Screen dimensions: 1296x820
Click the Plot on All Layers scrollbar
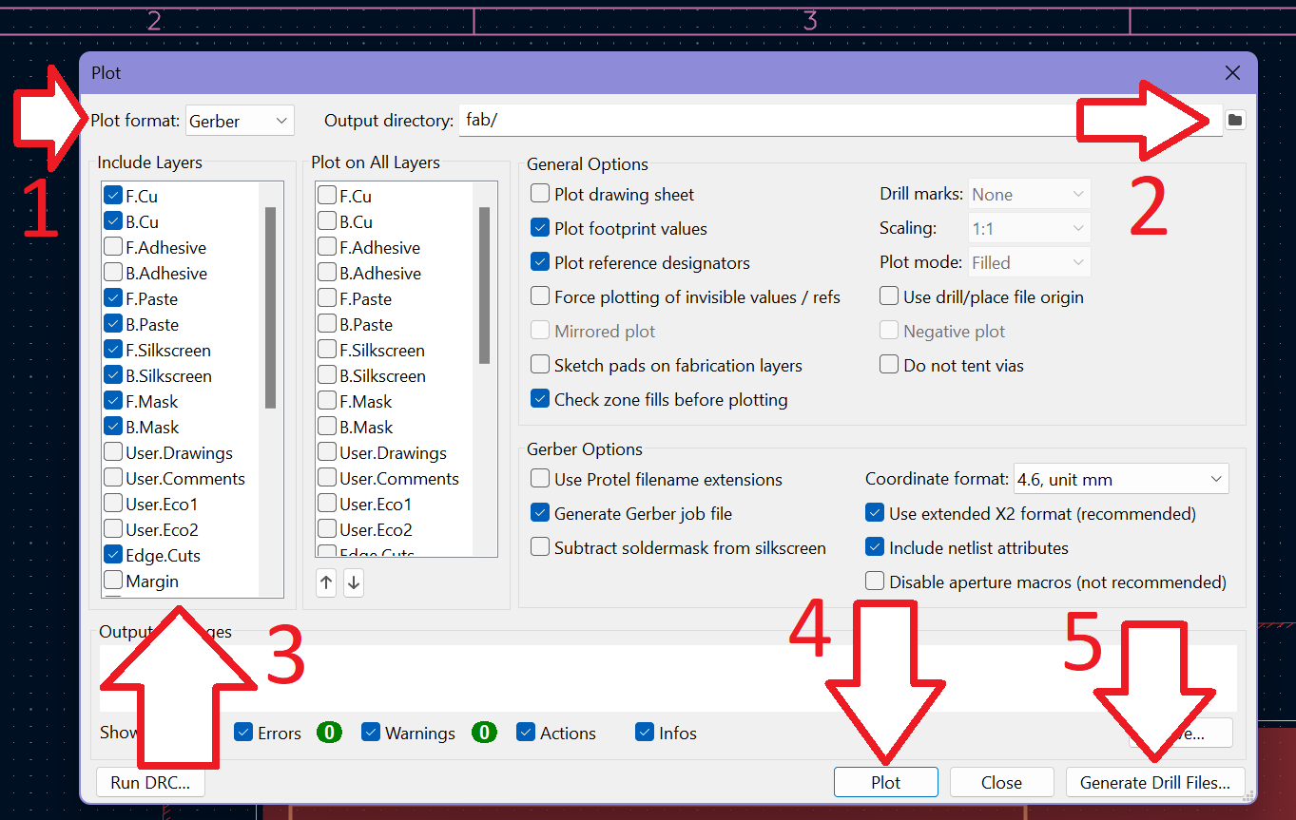coord(485,285)
